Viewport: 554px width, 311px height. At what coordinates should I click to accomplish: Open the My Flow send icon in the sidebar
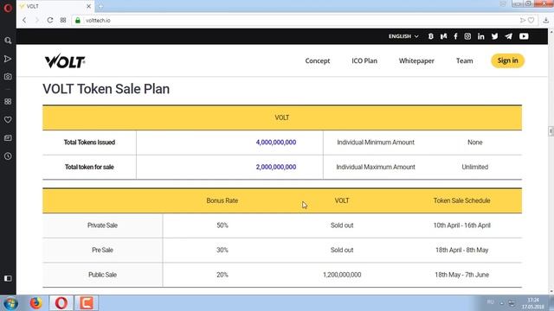coord(8,59)
